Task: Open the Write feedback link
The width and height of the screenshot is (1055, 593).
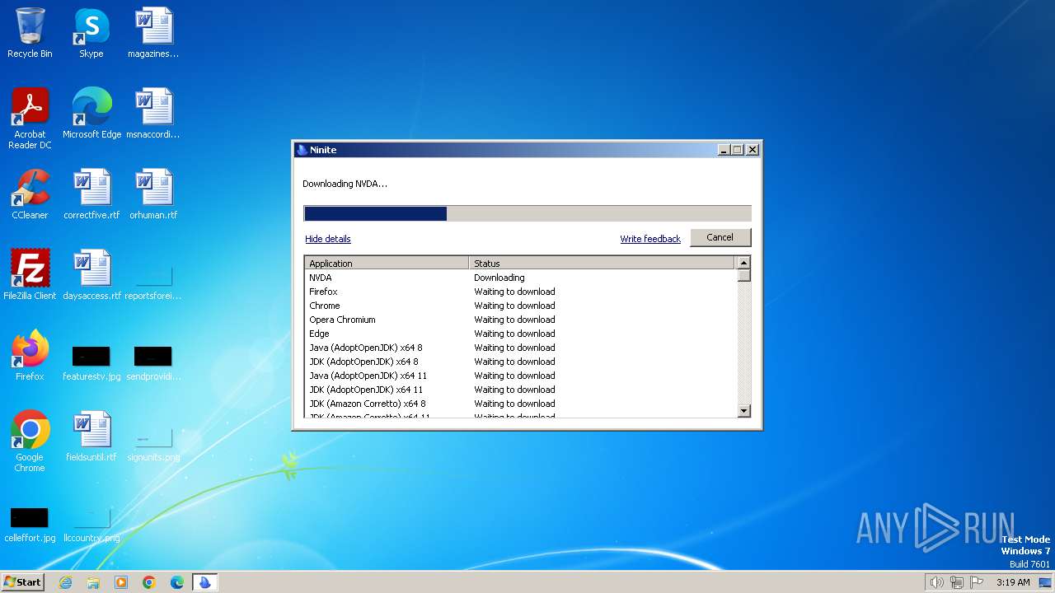Action: click(x=650, y=239)
